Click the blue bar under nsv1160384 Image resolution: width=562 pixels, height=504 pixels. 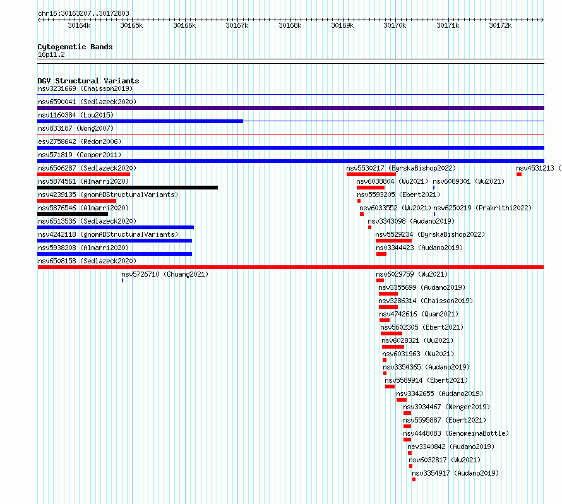point(140,121)
